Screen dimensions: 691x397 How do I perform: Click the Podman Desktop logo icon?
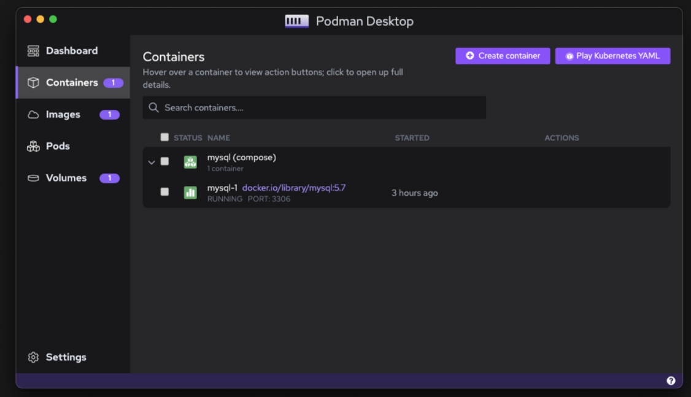coord(296,21)
